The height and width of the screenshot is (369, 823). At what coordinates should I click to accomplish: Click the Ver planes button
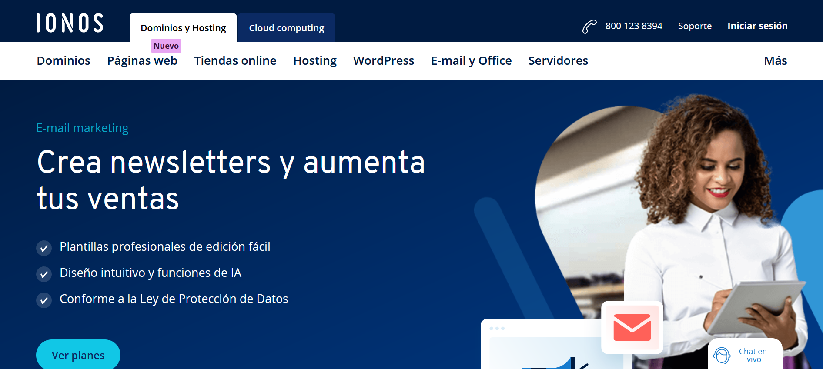(x=78, y=354)
